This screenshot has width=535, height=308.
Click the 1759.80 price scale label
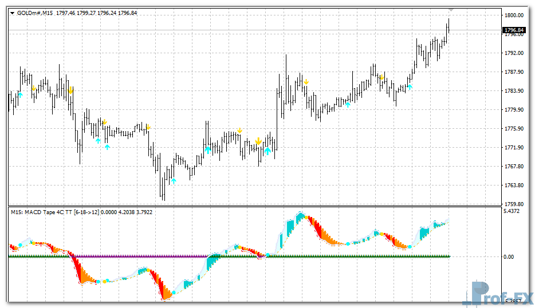(x=513, y=204)
